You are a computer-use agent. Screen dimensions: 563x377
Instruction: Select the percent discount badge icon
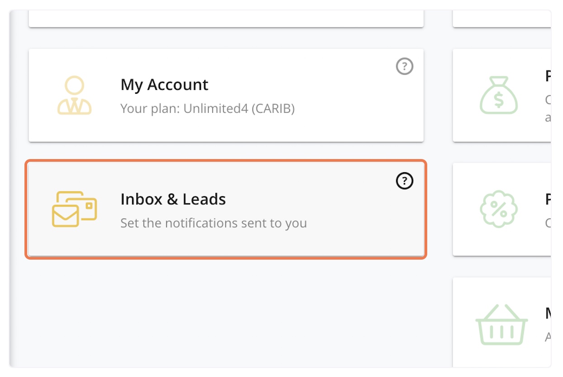[498, 208]
